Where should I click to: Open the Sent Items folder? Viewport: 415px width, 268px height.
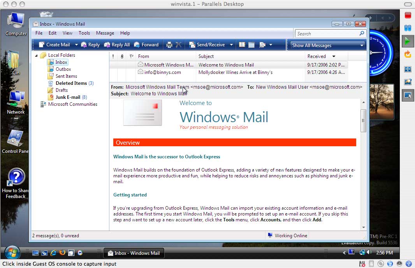[x=66, y=76]
